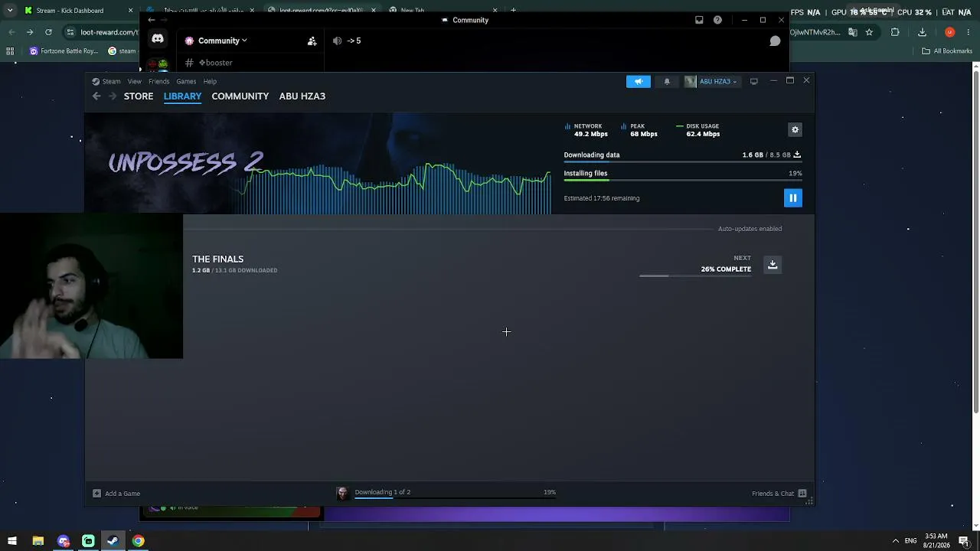Image resolution: width=980 pixels, height=551 pixels.
Task: Go forward in Steam navigation
Action: pyautogui.click(x=113, y=96)
